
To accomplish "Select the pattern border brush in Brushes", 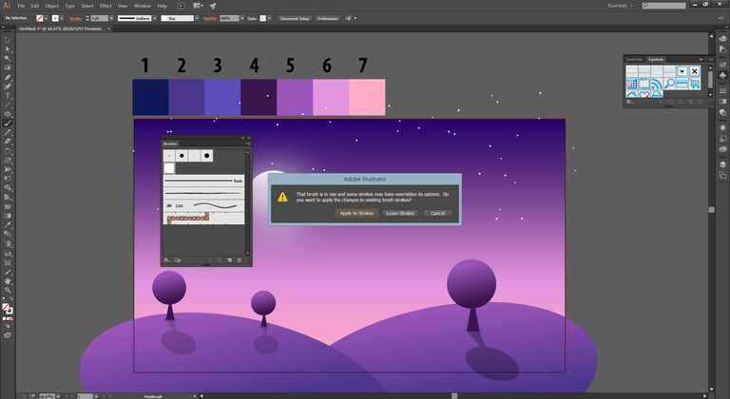I will 204,218.
